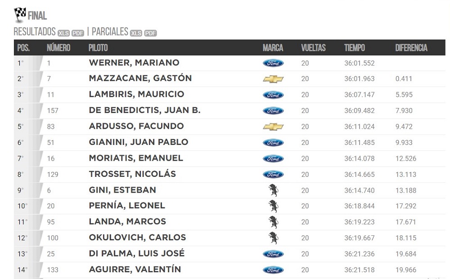The height and width of the screenshot is (279, 450).
Task: Click the checkered flag Final icon
Action: [x=20, y=14]
